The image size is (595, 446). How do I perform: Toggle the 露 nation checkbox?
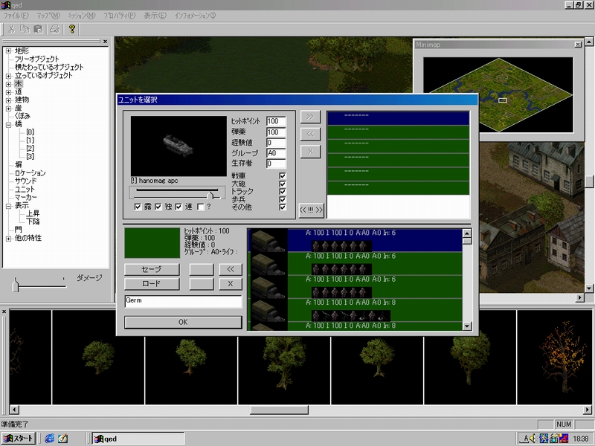coord(138,207)
